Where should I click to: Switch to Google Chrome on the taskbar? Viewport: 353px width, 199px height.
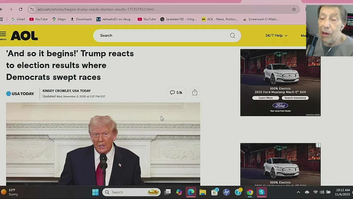pyautogui.click(x=250, y=192)
